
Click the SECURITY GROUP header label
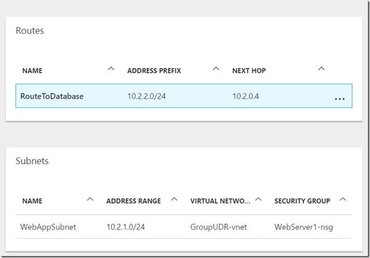point(302,201)
